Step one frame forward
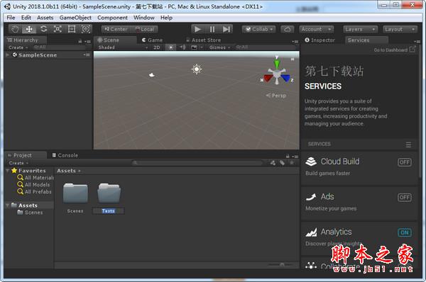 tap(226, 29)
